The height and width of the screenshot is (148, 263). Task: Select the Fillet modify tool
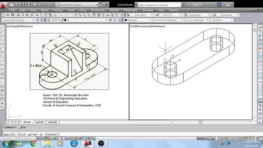click(260, 90)
